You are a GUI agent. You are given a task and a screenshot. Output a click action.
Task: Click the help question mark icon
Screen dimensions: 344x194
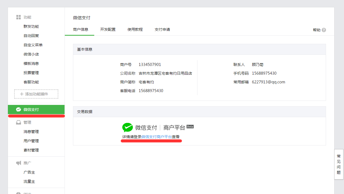point(324,30)
